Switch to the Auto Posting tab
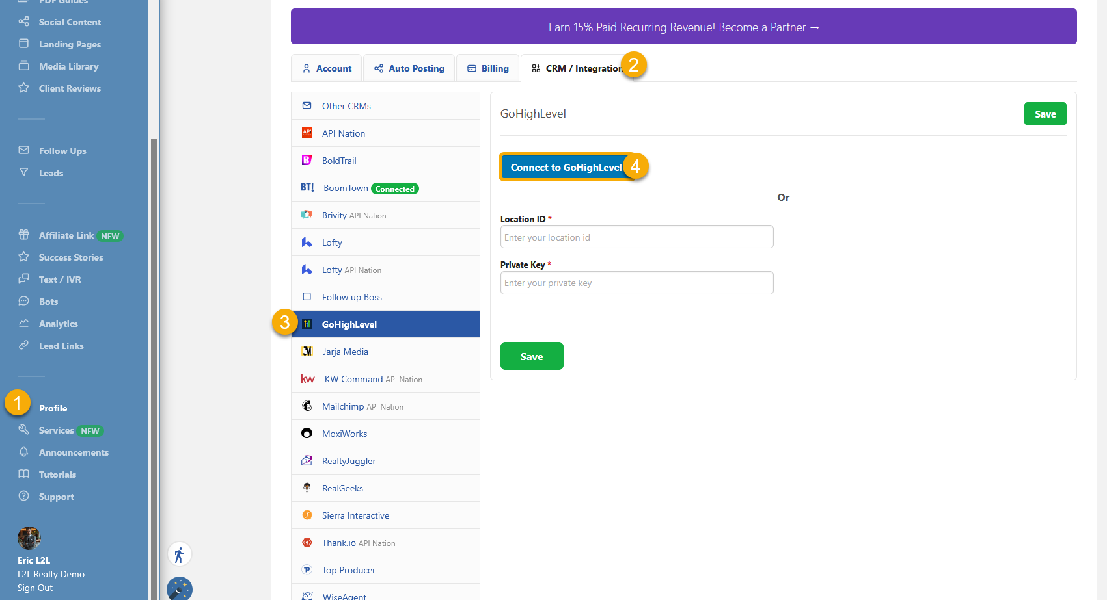This screenshot has width=1107, height=600. coord(409,68)
